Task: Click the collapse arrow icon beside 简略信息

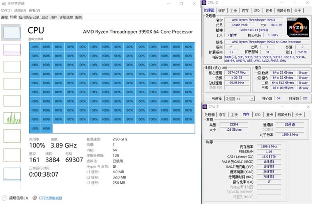Action: click(4, 198)
